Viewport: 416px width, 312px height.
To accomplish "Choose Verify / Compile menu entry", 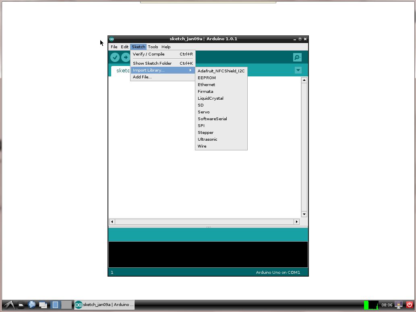I will 163,54.
